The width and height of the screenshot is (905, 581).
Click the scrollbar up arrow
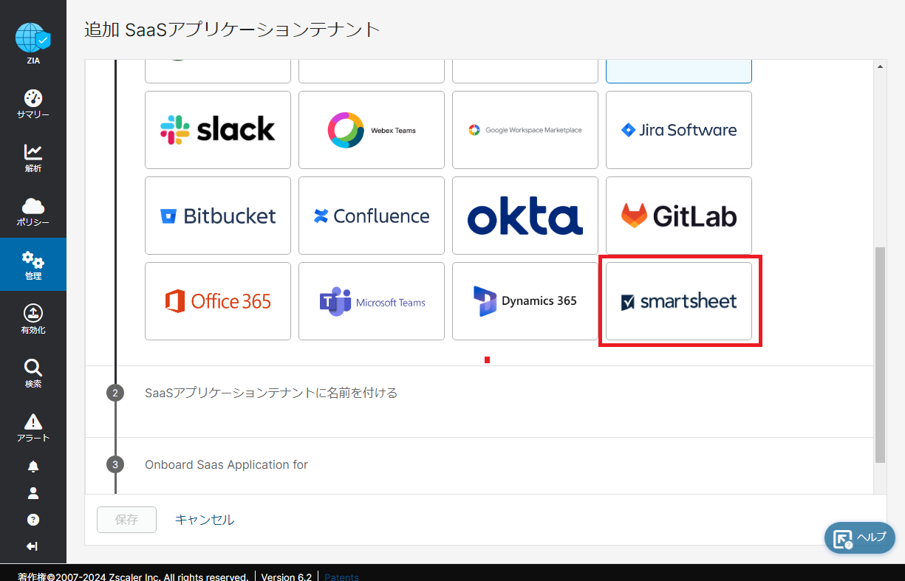click(880, 66)
